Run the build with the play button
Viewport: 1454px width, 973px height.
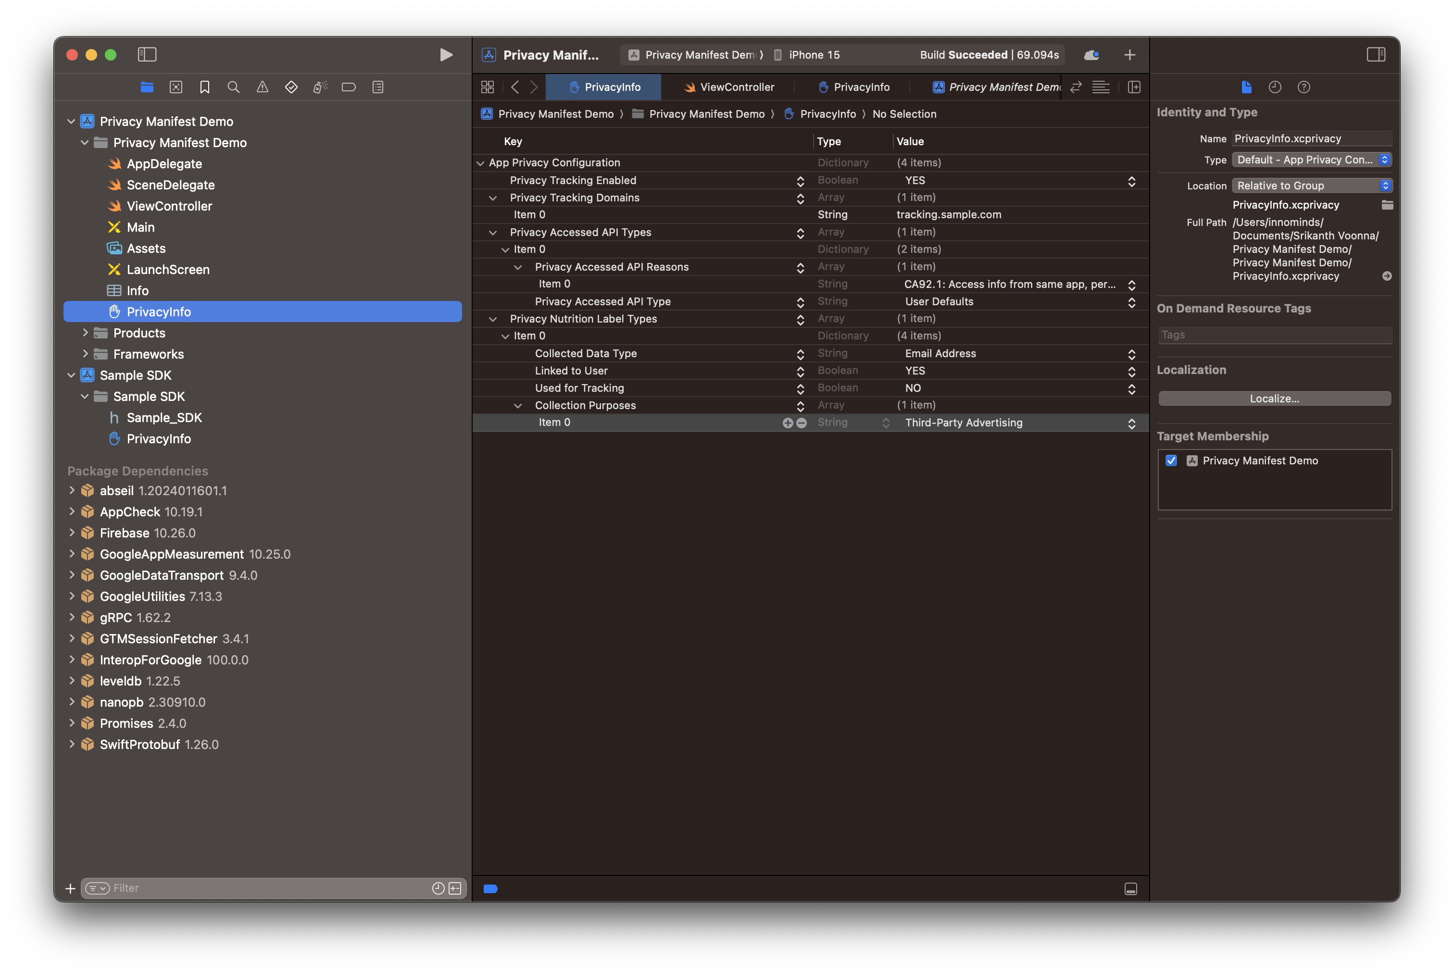coord(446,55)
